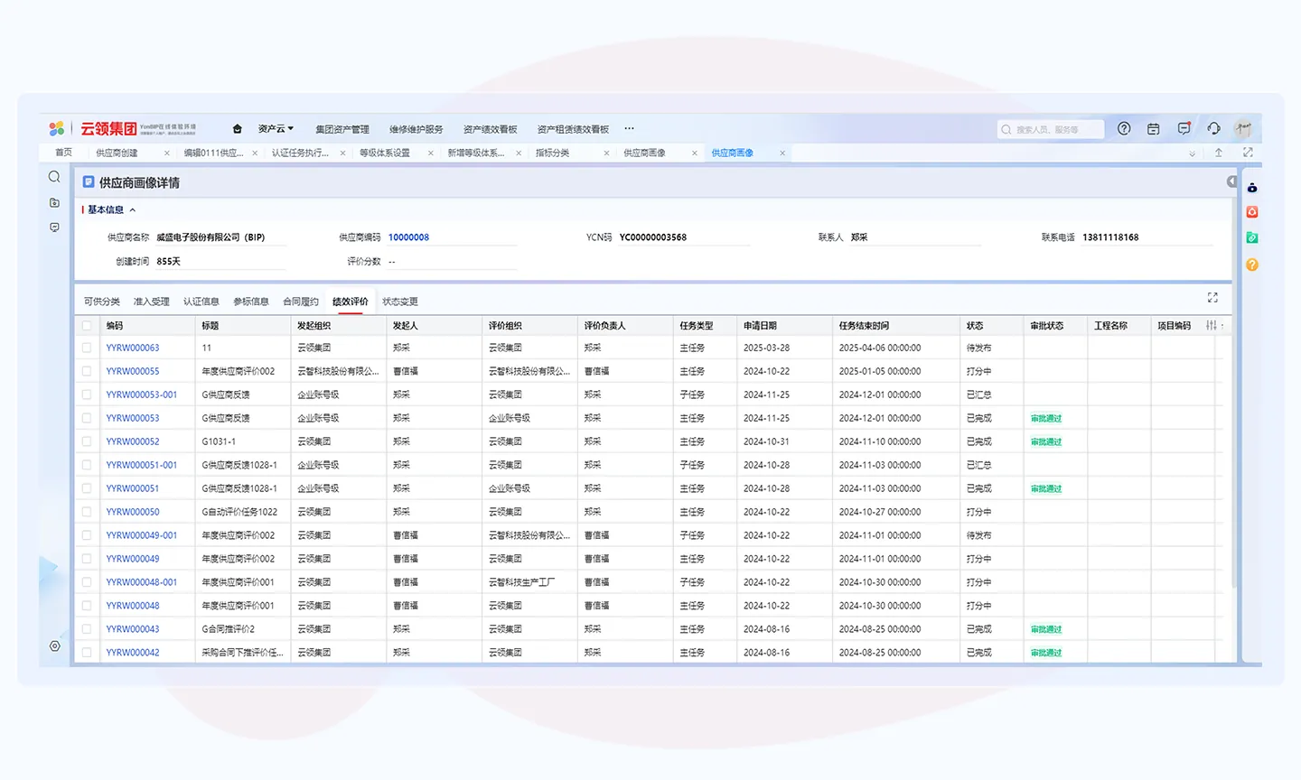Click the folder icon in left sidebar

tap(54, 203)
